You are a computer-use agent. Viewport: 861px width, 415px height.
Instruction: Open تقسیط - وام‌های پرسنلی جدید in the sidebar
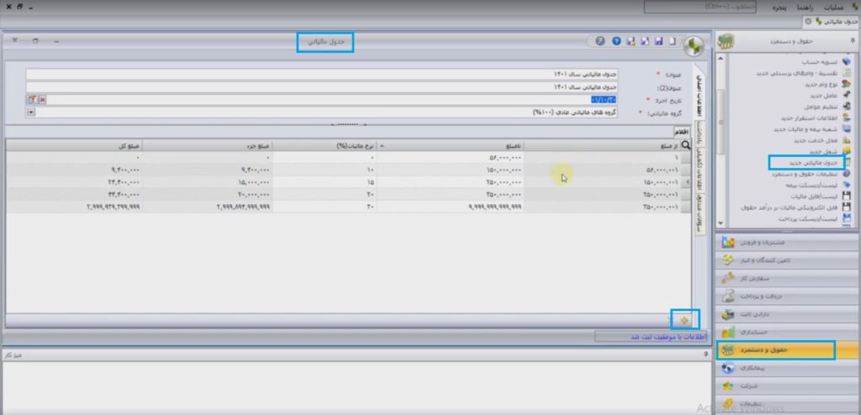797,73
